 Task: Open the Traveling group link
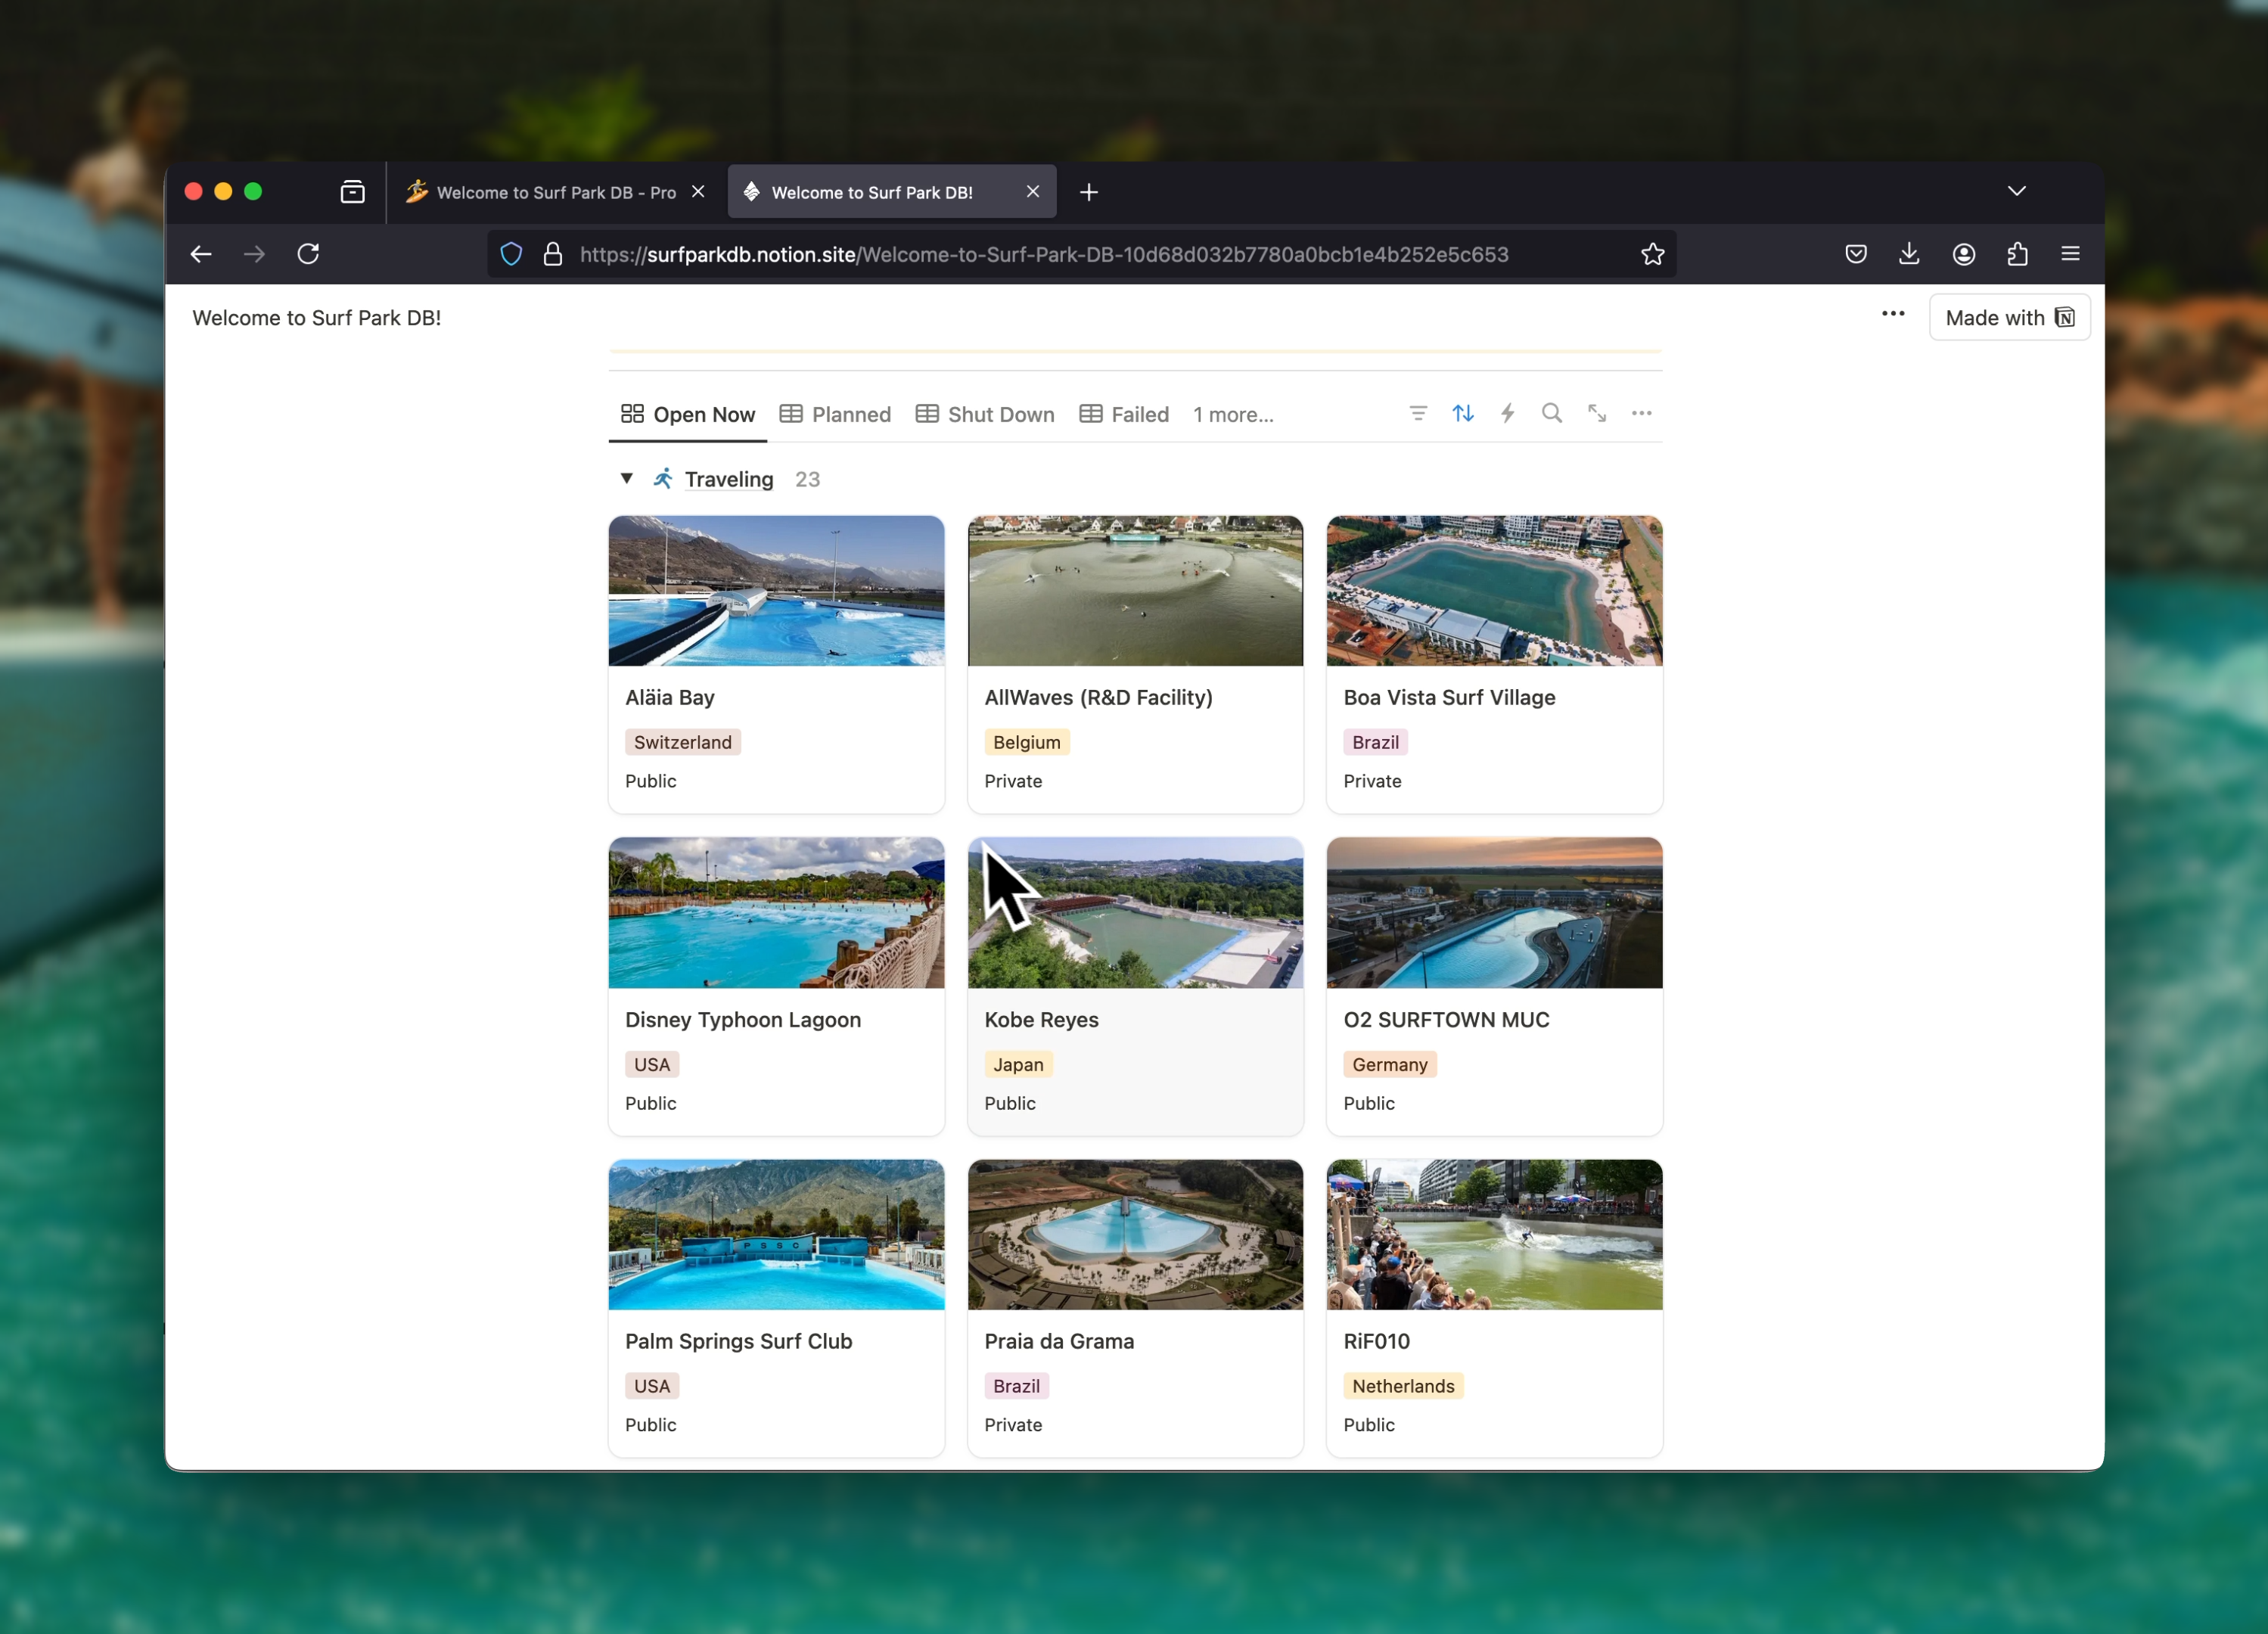point(729,479)
